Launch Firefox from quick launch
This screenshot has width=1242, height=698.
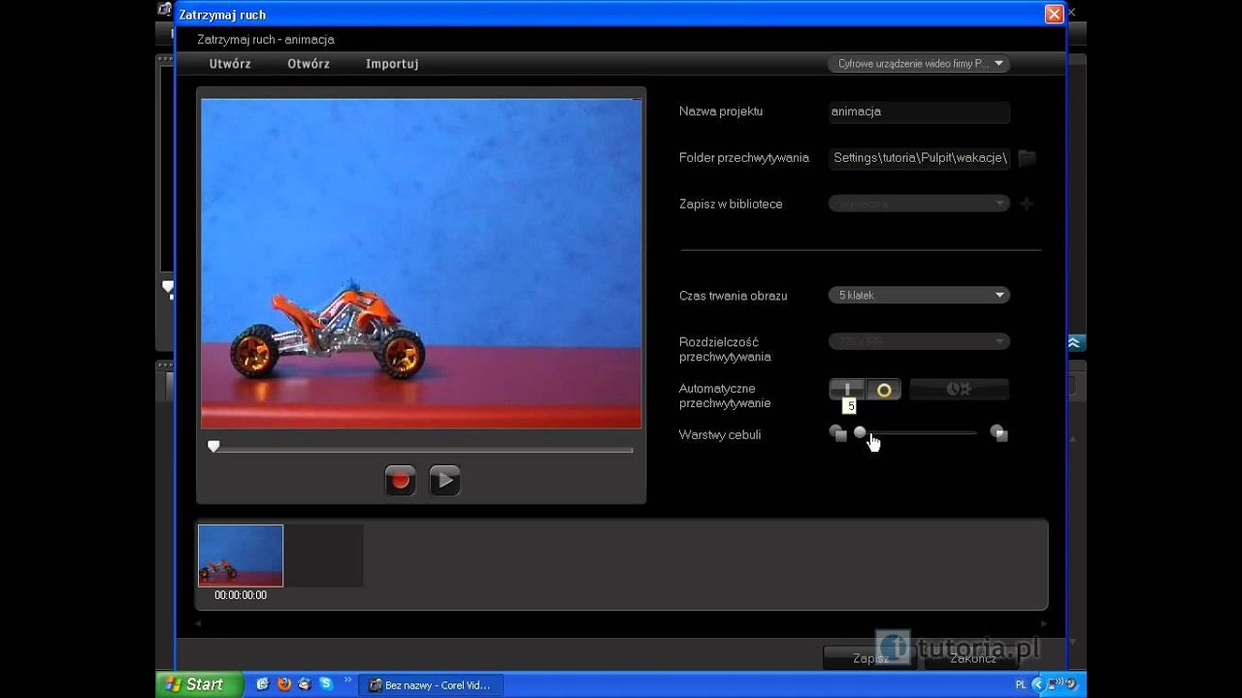click(x=283, y=684)
